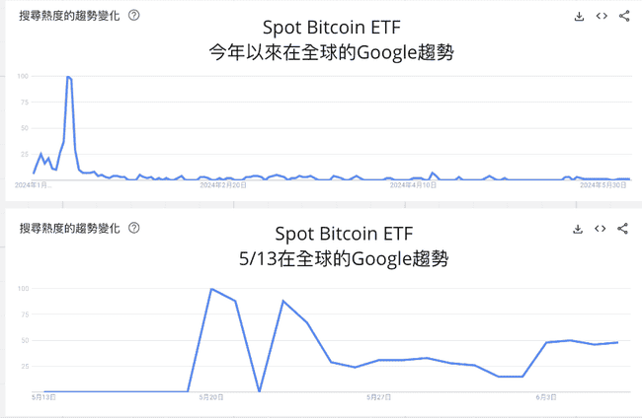Click the bottom chart line's zero dip

click(x=259, y=391)
